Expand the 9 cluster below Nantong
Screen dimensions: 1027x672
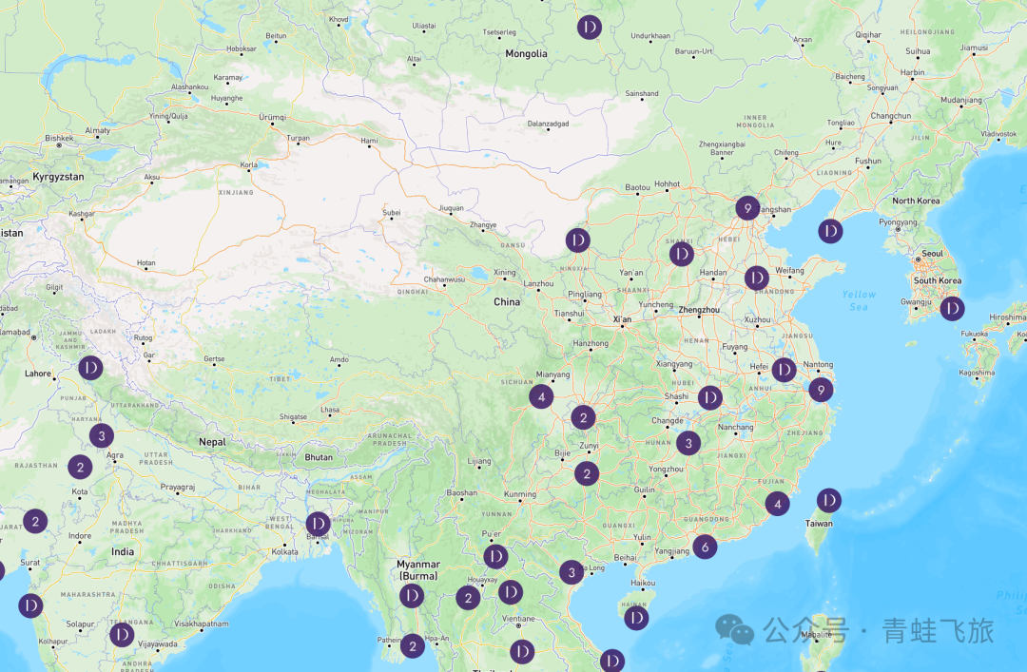coord(821,390)
